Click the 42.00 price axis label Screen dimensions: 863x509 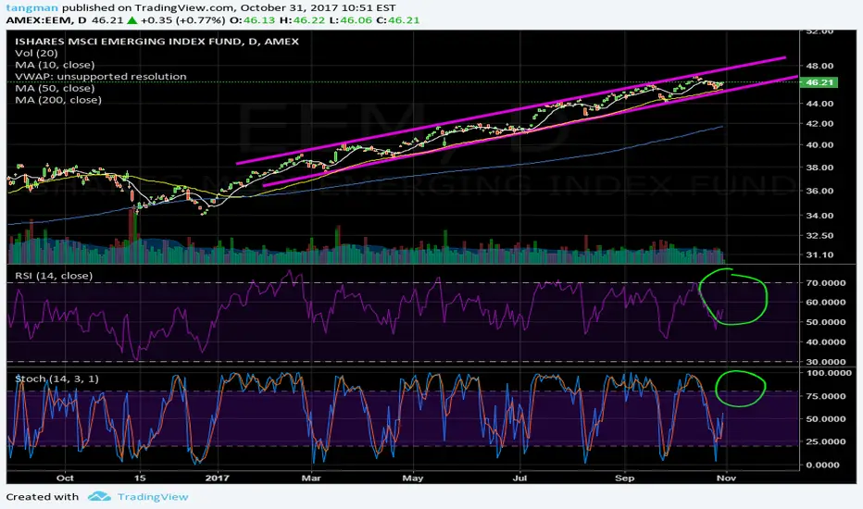819,124
